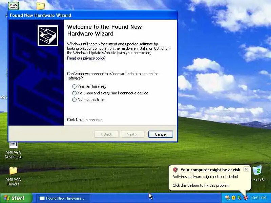Click the yellow Windows update shield tray icon

pyautogui.click(x=233, y=198)
